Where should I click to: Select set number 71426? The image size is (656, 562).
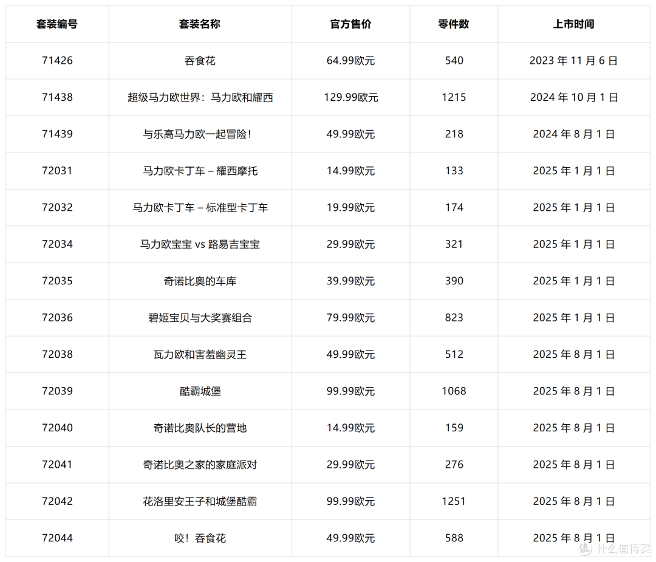click(x=57, y=61)
